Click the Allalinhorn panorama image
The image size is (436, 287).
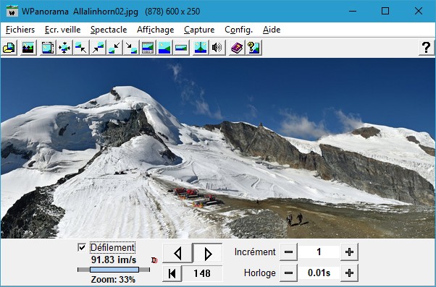tap(218, 148)
